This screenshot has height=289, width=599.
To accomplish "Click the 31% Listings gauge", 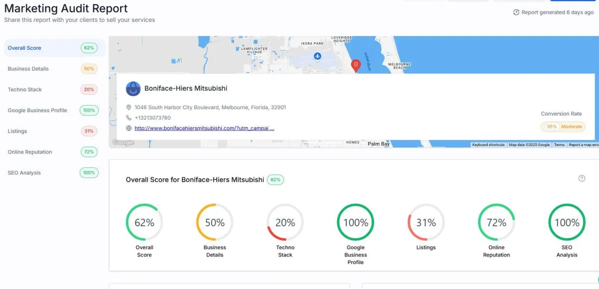I will (426, 222).
